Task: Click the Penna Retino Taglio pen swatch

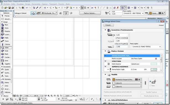Action: click(x=154, y=69)
